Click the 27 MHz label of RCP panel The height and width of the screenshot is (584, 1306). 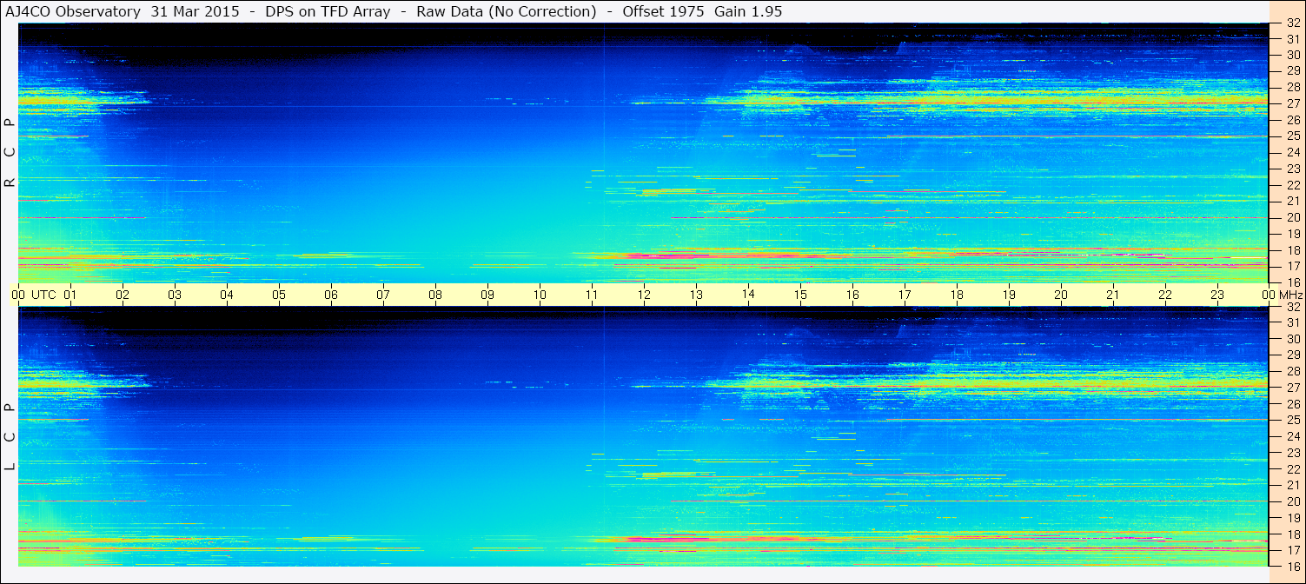tap(1292, 103)
